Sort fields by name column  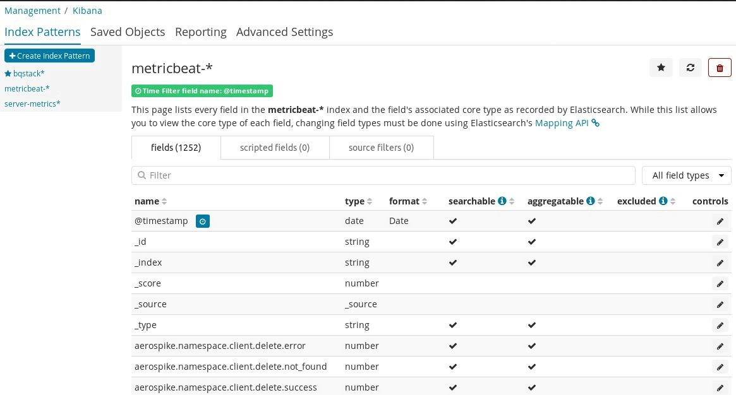coord(150,201)
